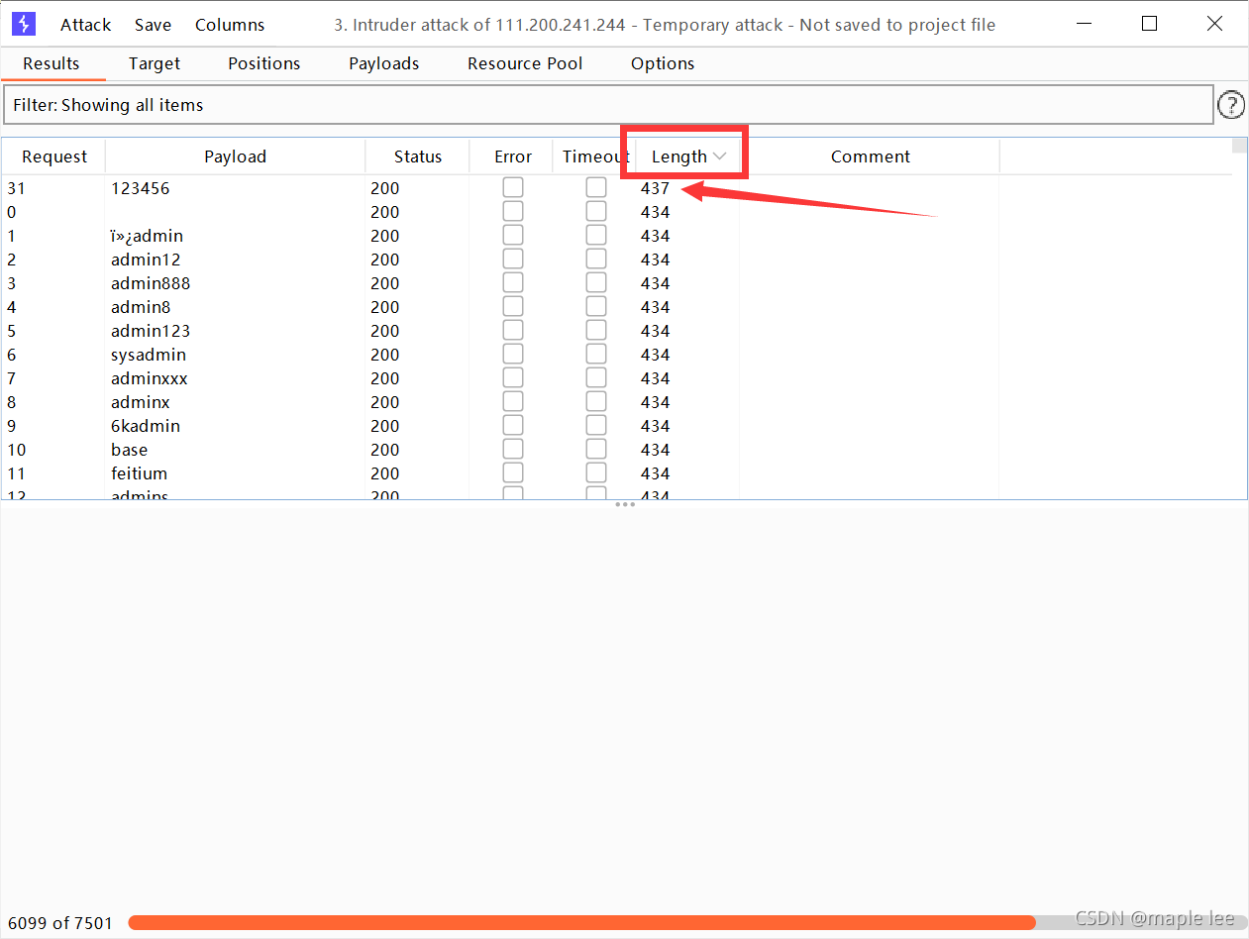Image resolution: width=1249 pixels, height=939 pixels.
Task: Select the sysadmin payload row
Action: [617, 355]
